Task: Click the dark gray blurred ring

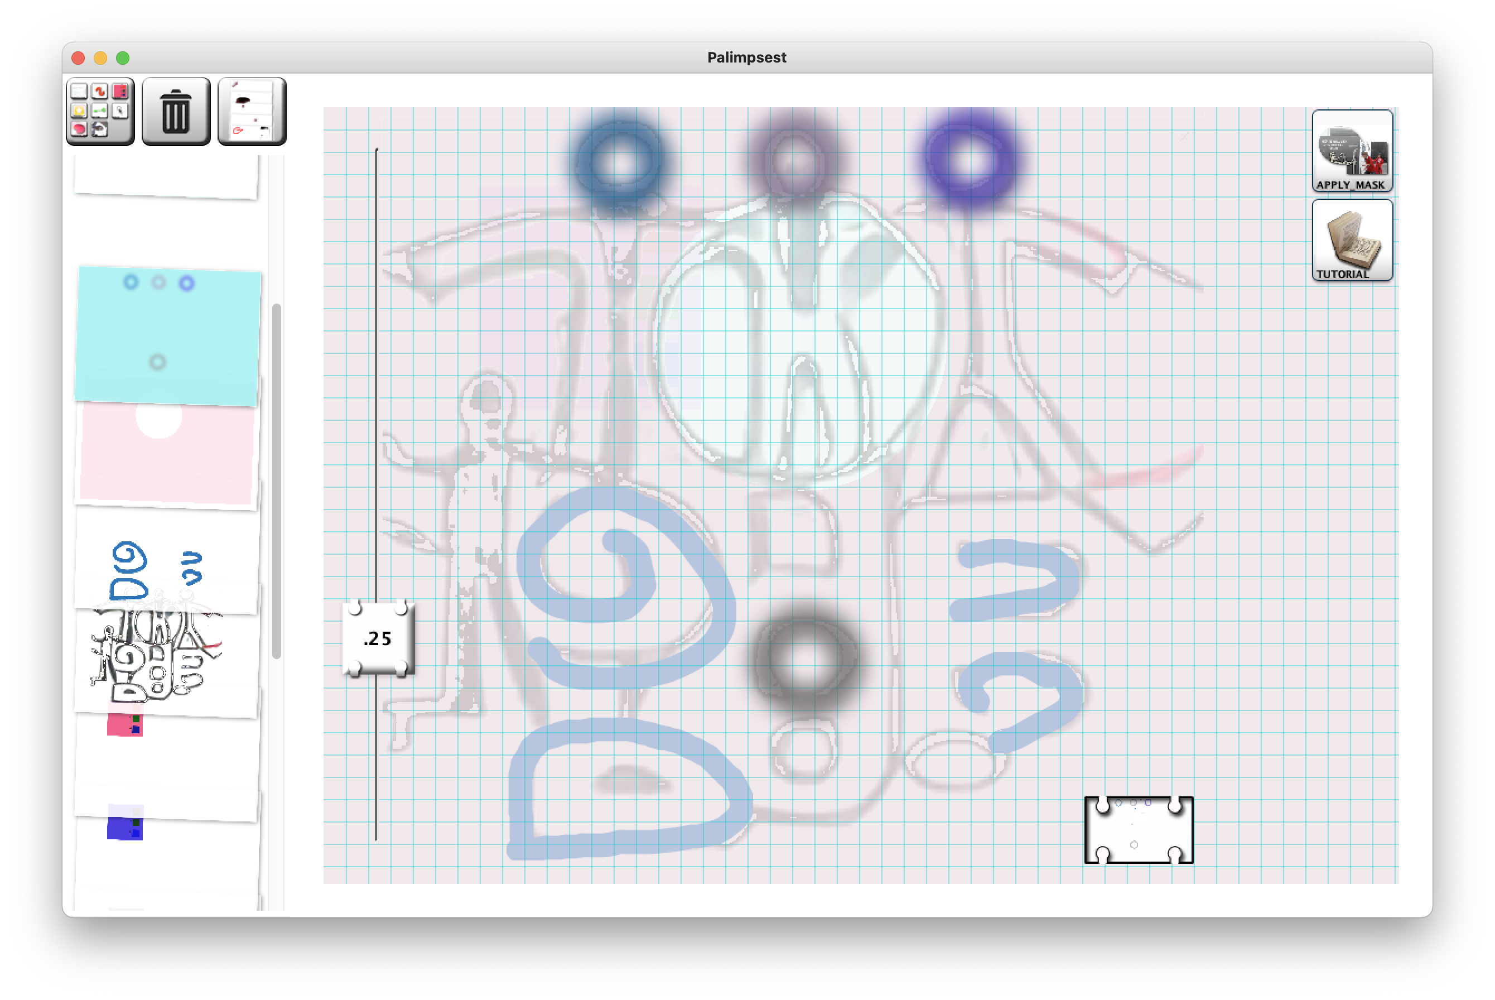Action: click(804, 660)
